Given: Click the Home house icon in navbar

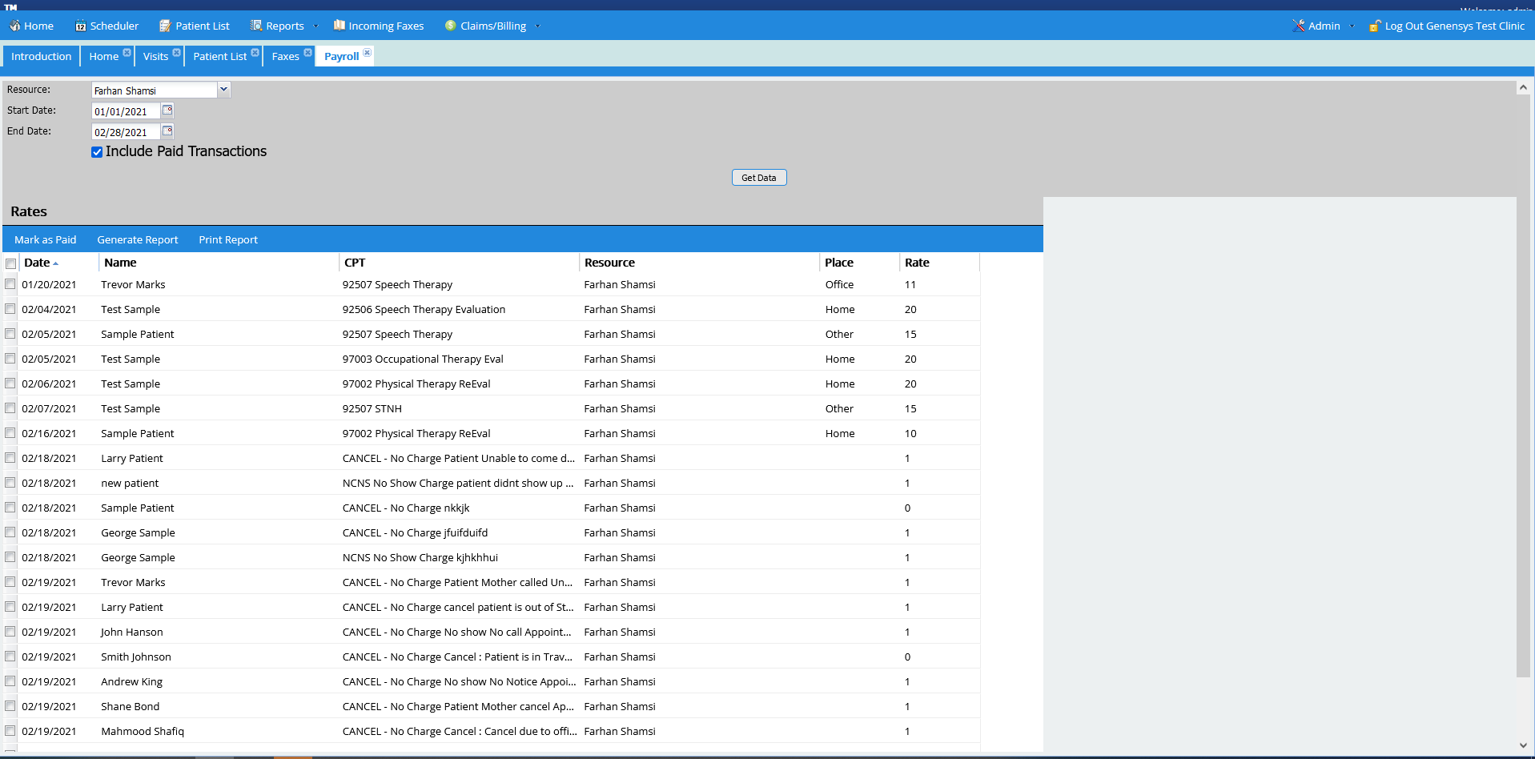Looking at the screenshot, I should [14, 26].
